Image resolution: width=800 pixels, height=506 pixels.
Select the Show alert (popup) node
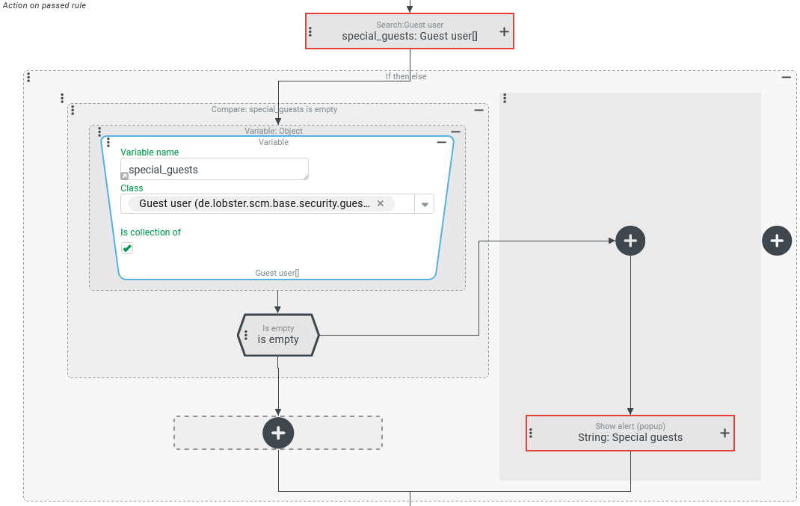630,433
